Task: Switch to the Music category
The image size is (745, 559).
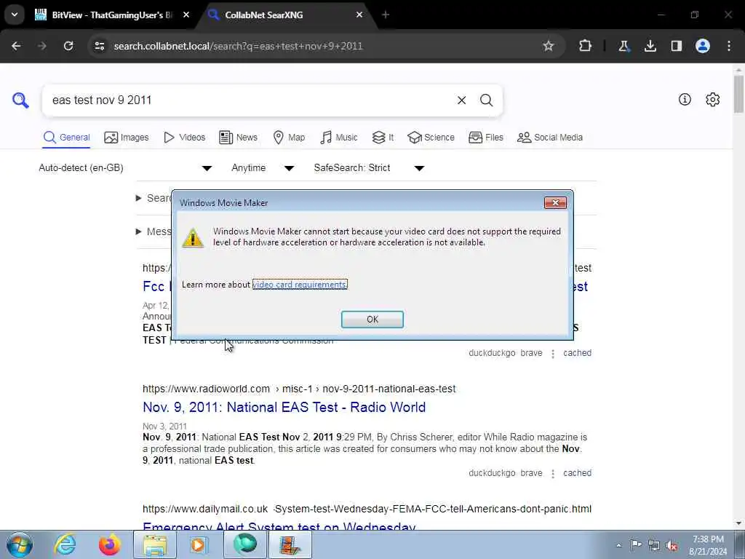Action: 339,138
